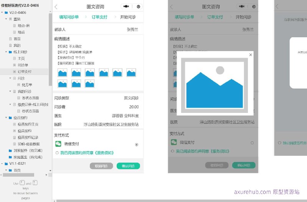Viewport: 307px width, 202px height.
Task: Open first image thumbnail in top row
Action: click(x=63, y=73)
